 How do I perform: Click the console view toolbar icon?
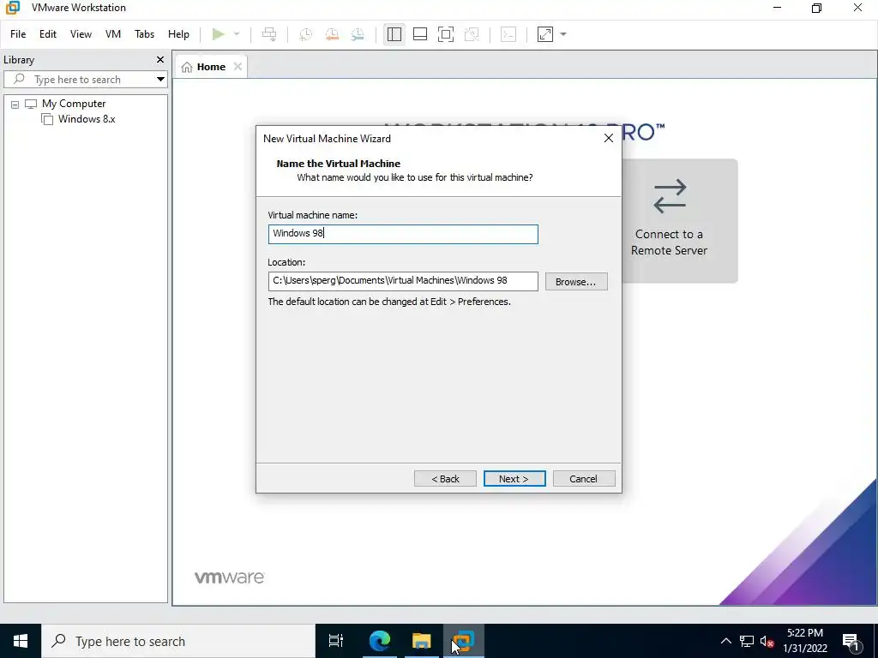[508, 34]
